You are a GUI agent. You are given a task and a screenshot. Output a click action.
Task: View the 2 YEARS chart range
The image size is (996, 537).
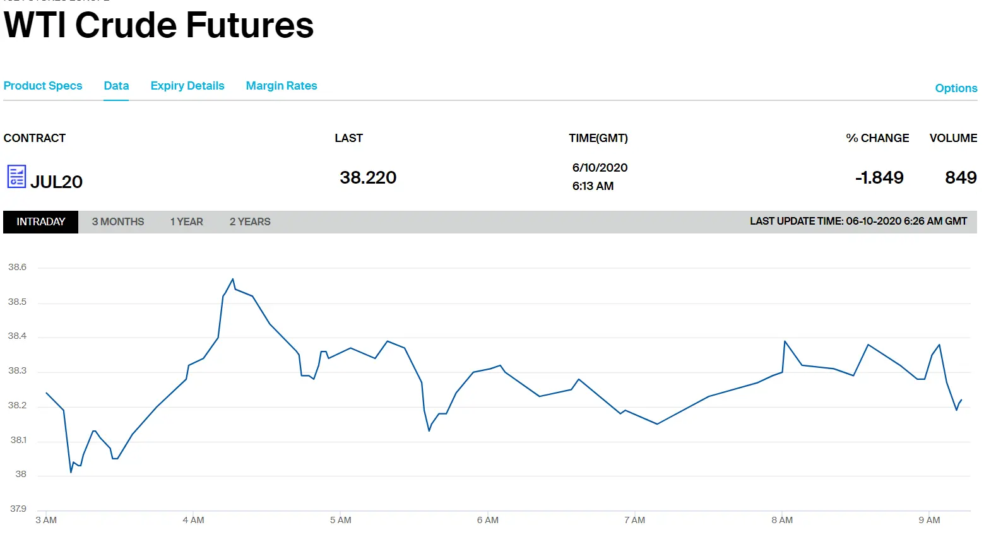250,222
